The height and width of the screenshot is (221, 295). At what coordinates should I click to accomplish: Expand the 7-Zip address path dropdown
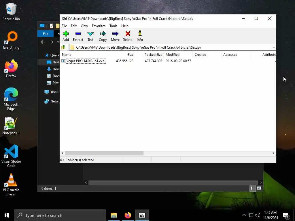tap(273, 47)
